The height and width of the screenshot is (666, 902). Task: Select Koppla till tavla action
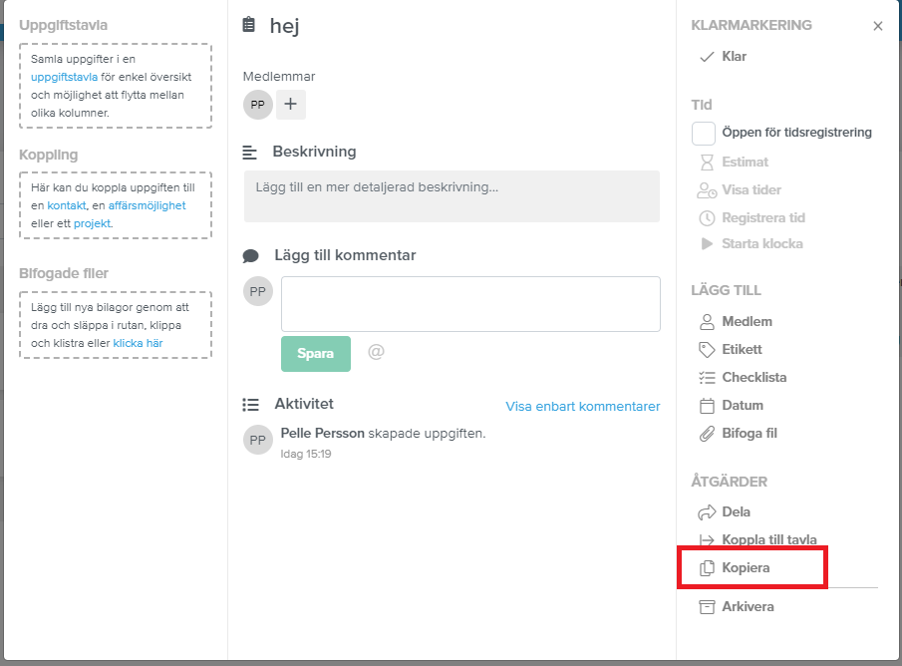757,540
